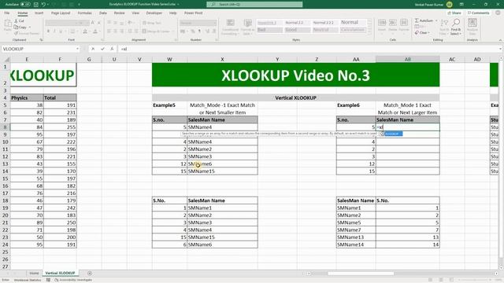The height and width of the screenshot is (283, 504).
Task: Expand the formula bar
Action: pos(500,49)
